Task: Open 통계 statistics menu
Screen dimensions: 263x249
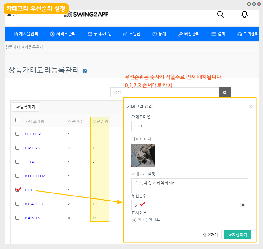Action: pyautogui.click(x=159, y=34)
